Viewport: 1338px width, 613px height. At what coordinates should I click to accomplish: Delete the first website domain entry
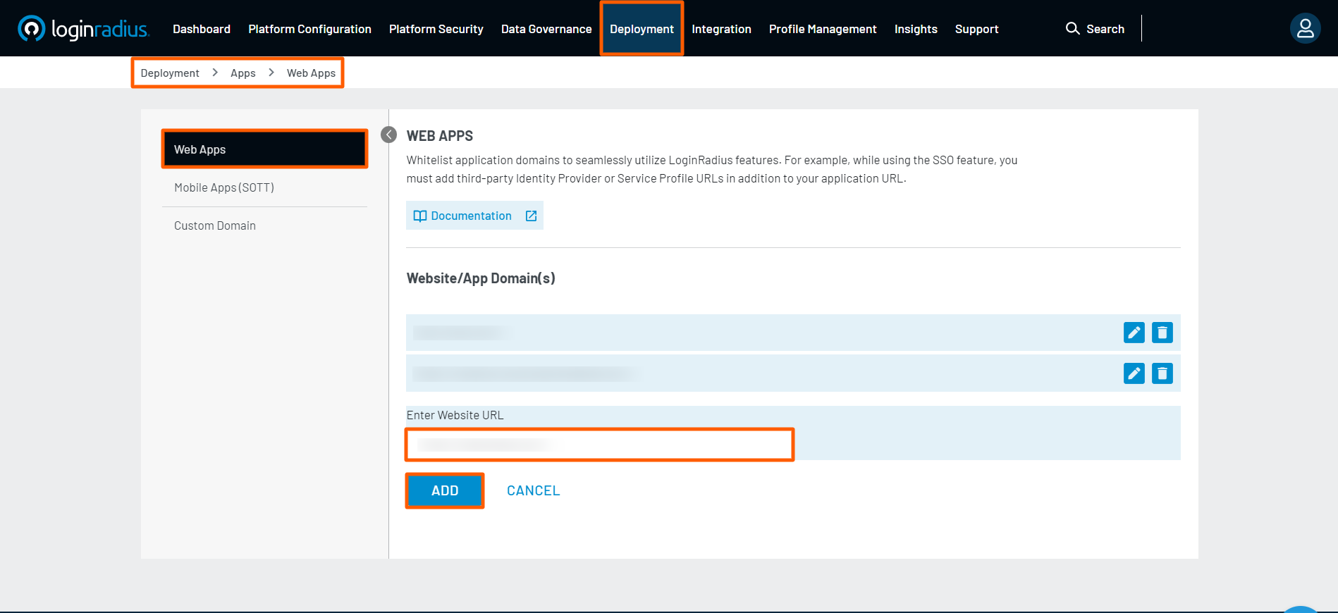tap(1162, 333)
